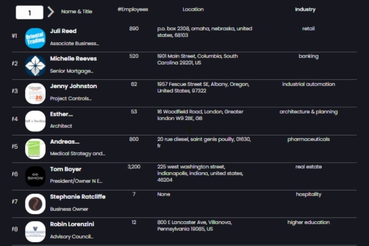
Task: Click the Omaha, Nebraska address text
Action: 204,32
